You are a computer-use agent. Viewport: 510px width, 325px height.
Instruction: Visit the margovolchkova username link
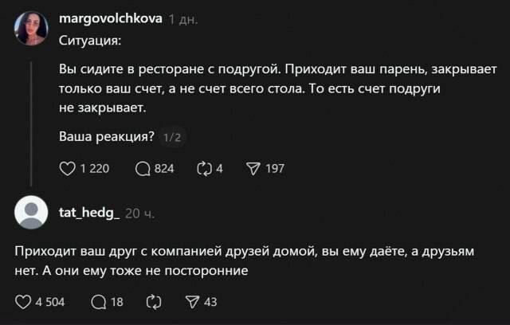(111, 19)
